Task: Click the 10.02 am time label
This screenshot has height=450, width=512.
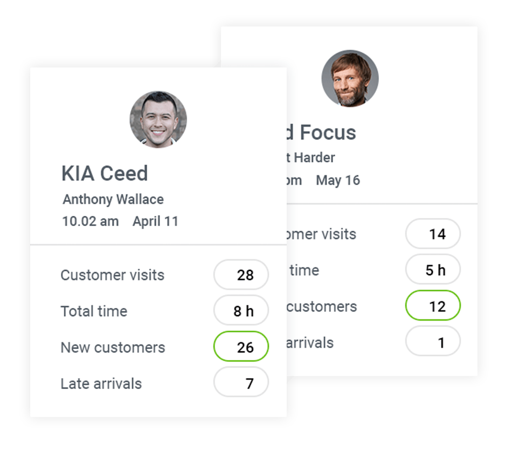Action: pos(91,222)
